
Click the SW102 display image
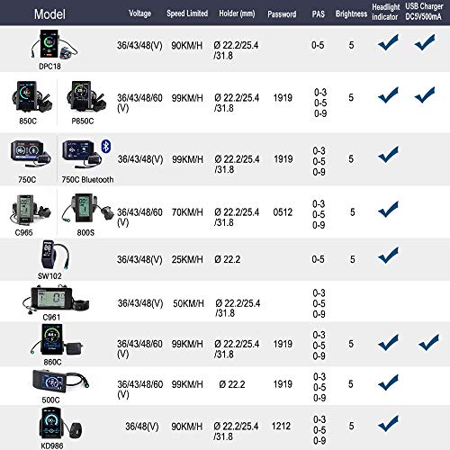56,255
